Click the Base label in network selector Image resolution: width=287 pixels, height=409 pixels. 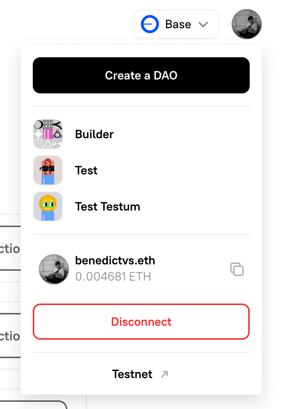178,24
